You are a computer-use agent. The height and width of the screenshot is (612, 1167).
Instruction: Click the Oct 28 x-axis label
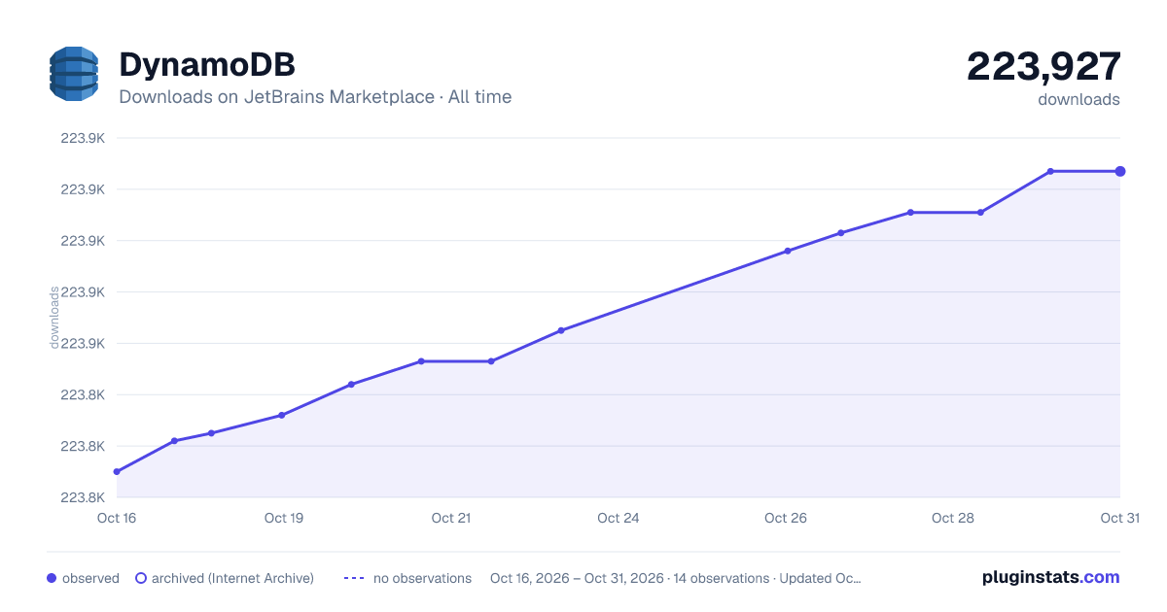953,518
